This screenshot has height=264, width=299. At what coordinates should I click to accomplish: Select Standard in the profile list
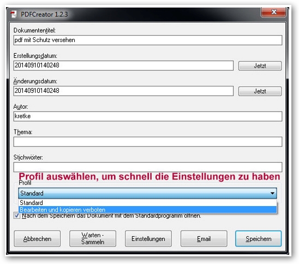[148, 203]
